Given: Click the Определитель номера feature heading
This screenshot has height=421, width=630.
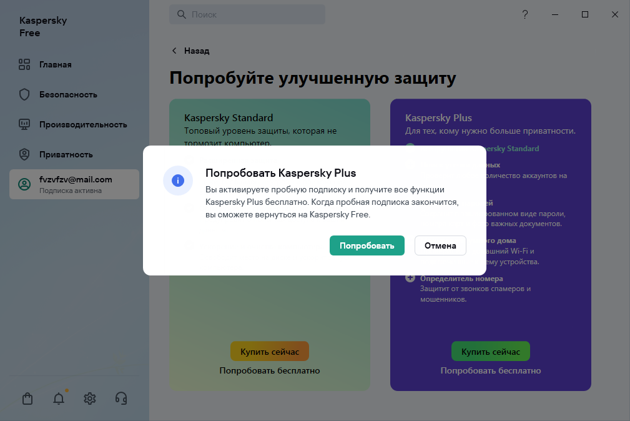Looking at the screenshot, I should pyautogui.click(x=461, y=278).
